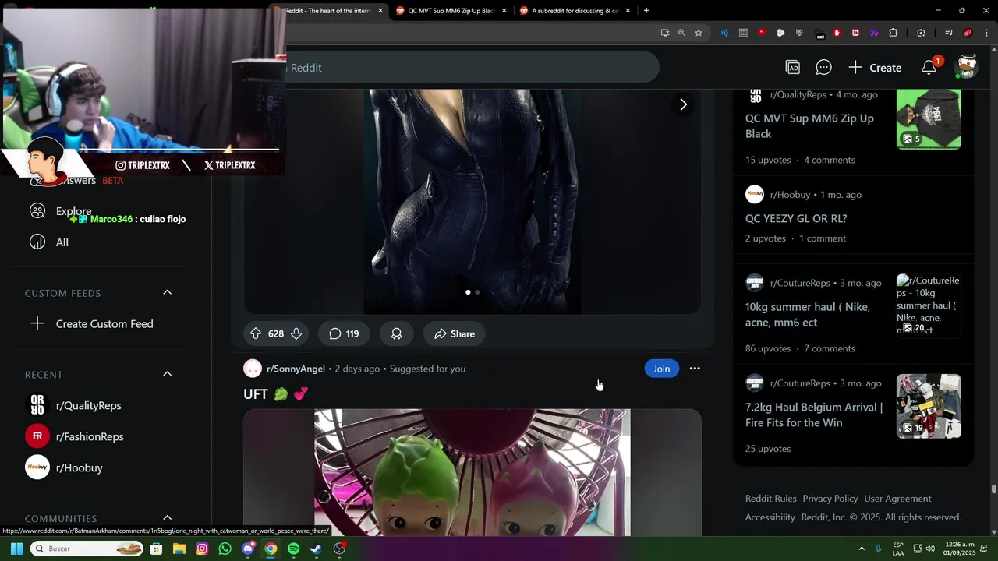The image size is (998, 561).
Task: Give an award to the Catwoman post
Action: [x=396, y=333]
